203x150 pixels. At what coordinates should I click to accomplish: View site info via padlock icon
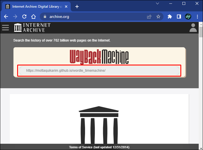[45, 17]
